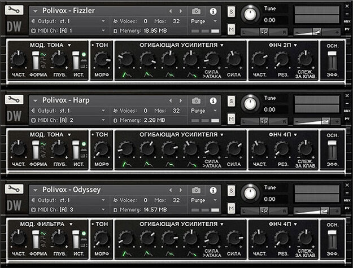
Task: Solo the Polivox - Odyssey instrument
Action: pyautogui.click(x=231, y=191)
